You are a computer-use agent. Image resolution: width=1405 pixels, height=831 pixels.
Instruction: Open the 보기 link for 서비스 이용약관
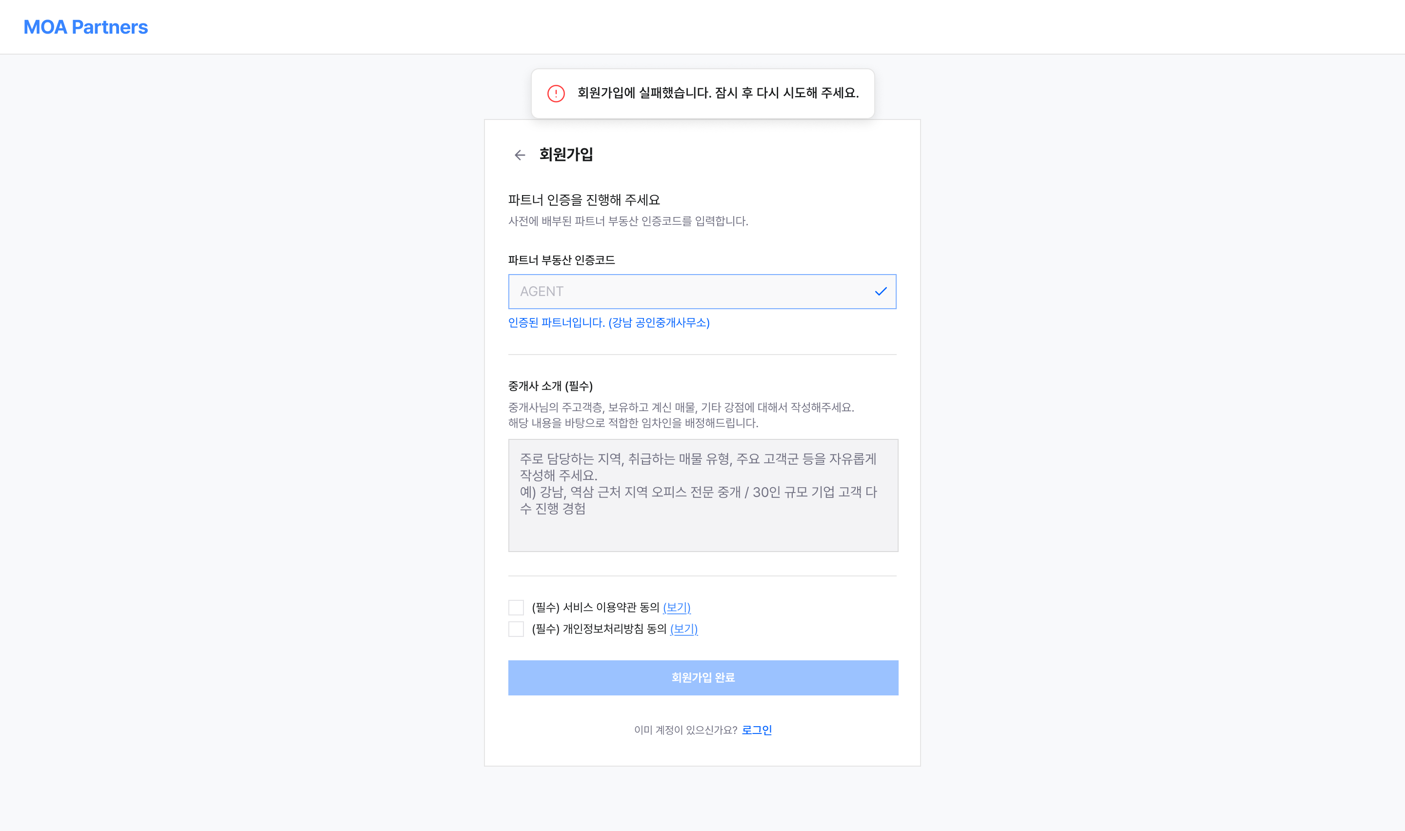677,608
